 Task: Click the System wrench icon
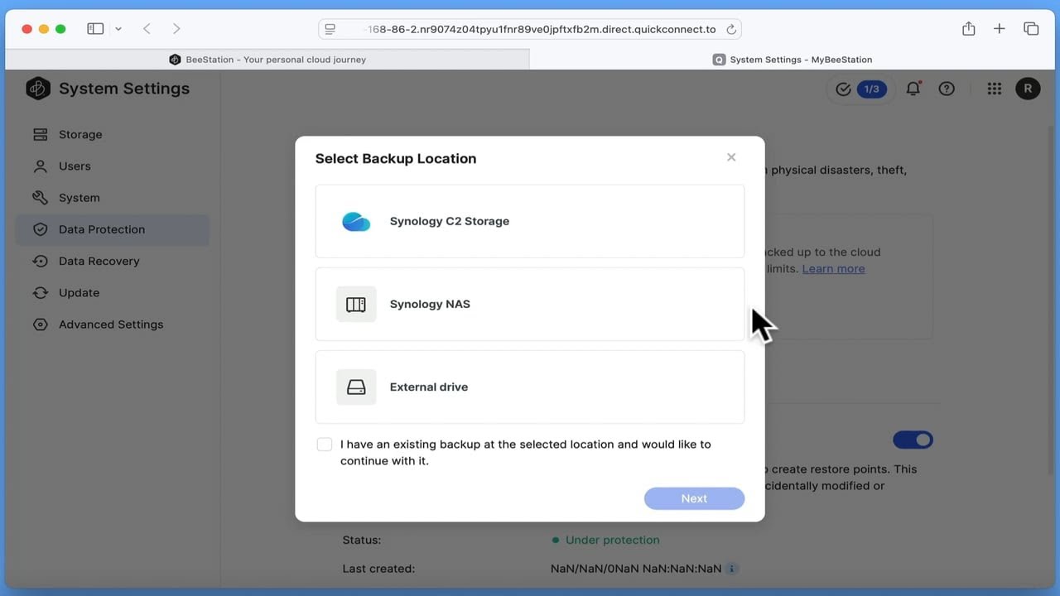tap(40, 198)
